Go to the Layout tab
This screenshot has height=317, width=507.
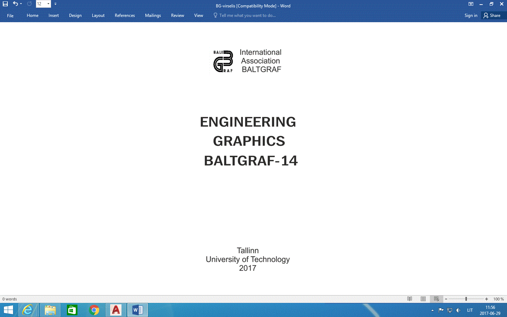98,15
